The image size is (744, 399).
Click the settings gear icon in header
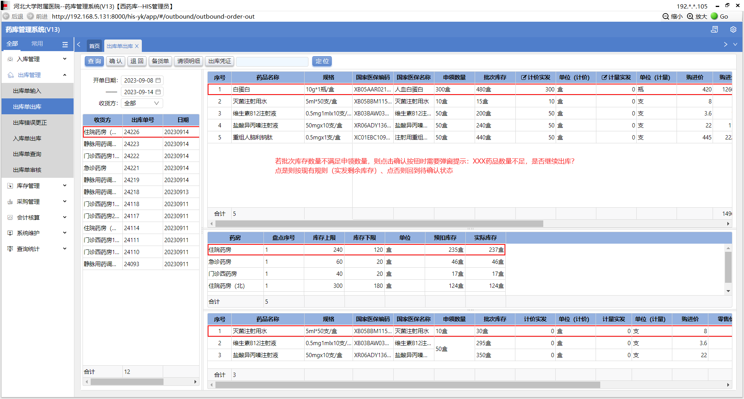733,29
